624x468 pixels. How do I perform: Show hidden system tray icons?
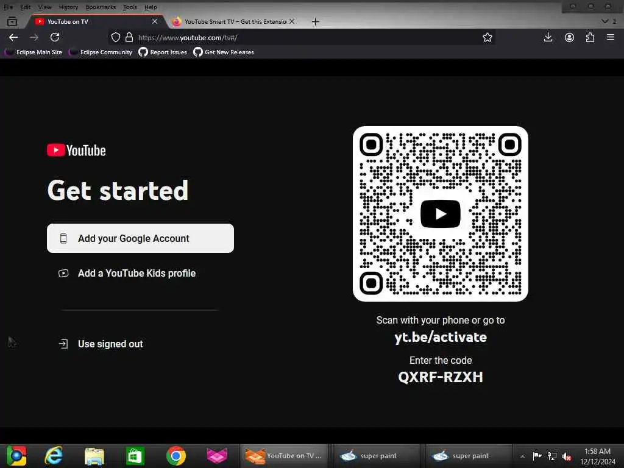pos(522,456)
